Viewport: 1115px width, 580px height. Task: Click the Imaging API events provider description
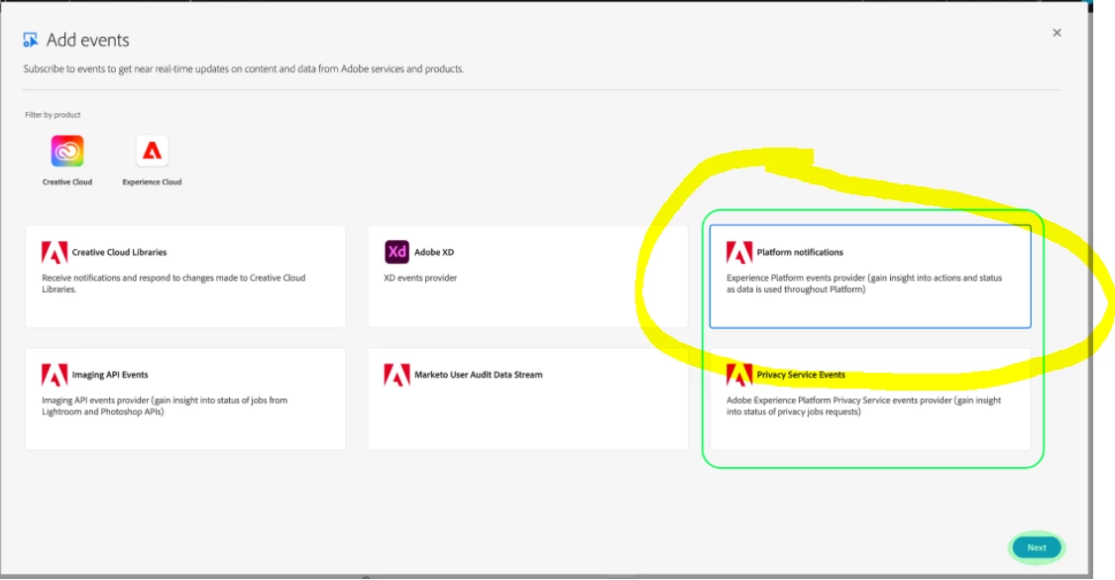165,406
